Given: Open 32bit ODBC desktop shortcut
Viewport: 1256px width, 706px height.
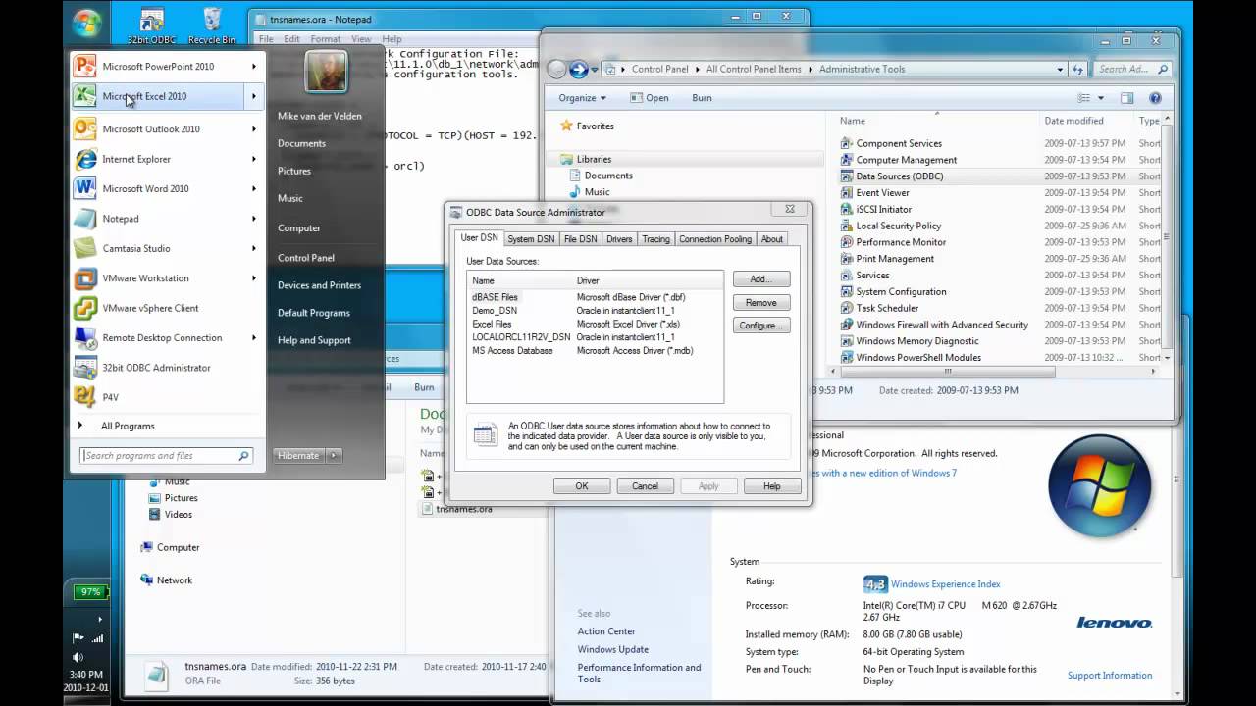Looking at the screenshot, I should click(x=151, y=25).
